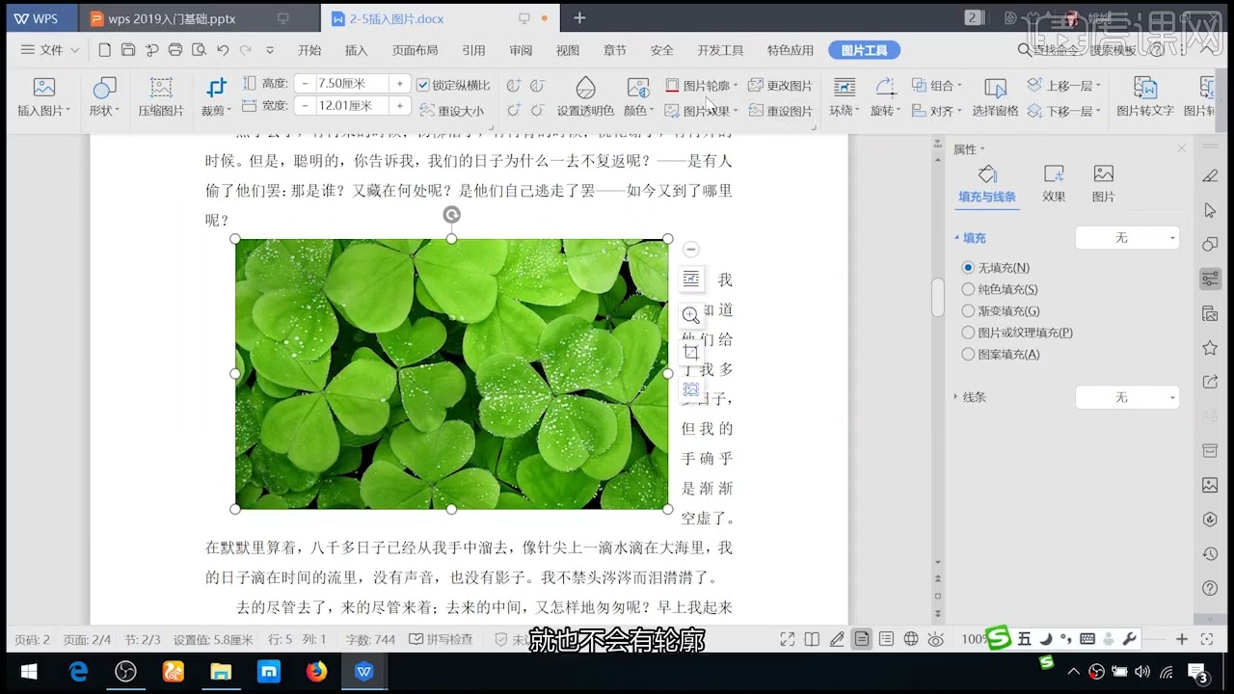Open the Line (线条) type dropdown showing 无

coord(1127,397)
